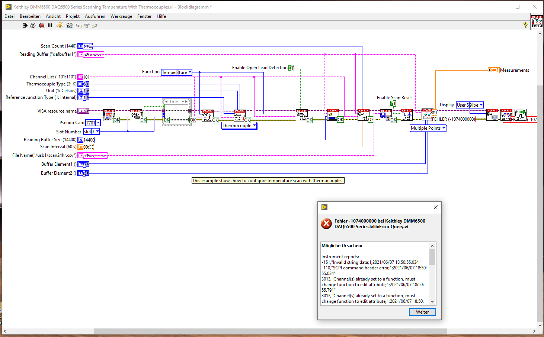Viewport: 544px width, 337px height.
Task: Click the Hilfe question mark toolbar button
Action: pos(525,25)
